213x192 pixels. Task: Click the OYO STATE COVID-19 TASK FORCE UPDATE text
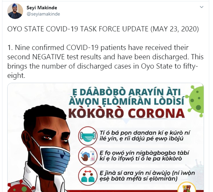103,29
